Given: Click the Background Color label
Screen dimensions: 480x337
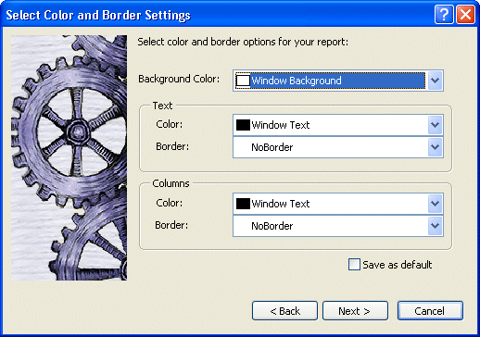Looking at the screenshot, I should (x=179, y=79).
